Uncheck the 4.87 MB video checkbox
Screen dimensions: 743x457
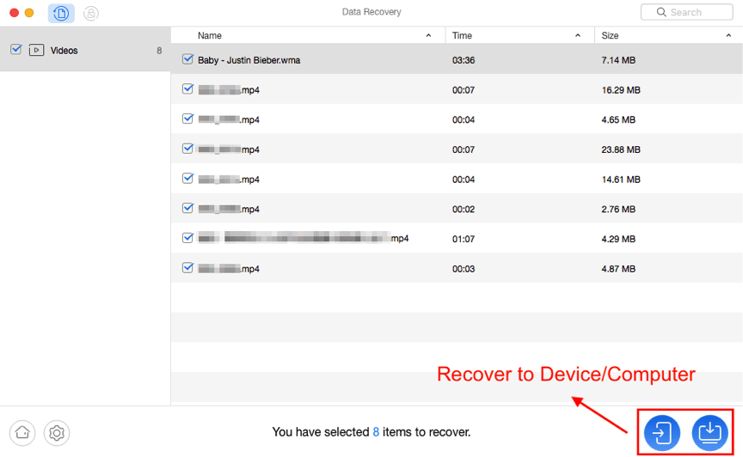[x=187, y=268]
